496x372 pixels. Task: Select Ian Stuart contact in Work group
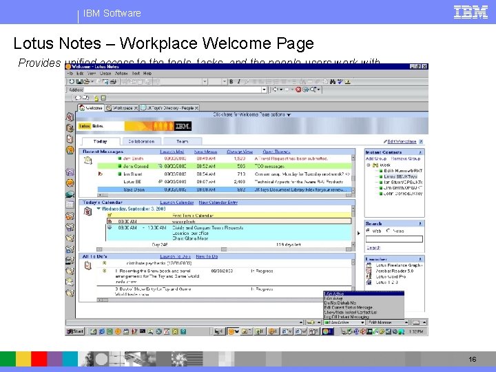point(403,182)
